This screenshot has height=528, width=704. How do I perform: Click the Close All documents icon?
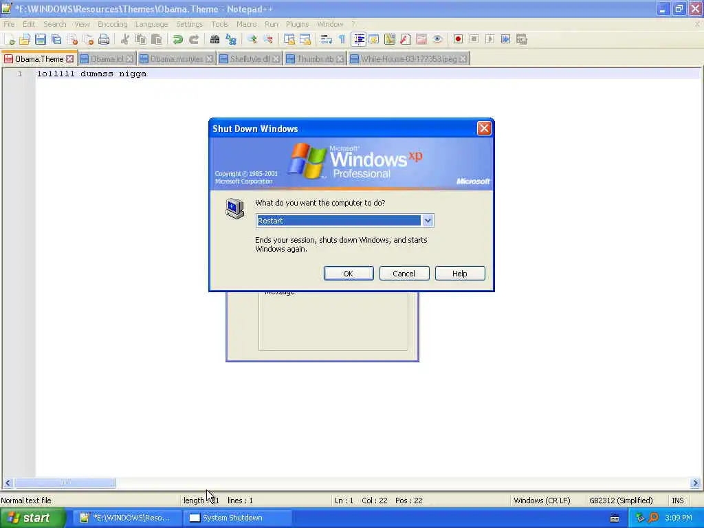click(x=88, y=39)
